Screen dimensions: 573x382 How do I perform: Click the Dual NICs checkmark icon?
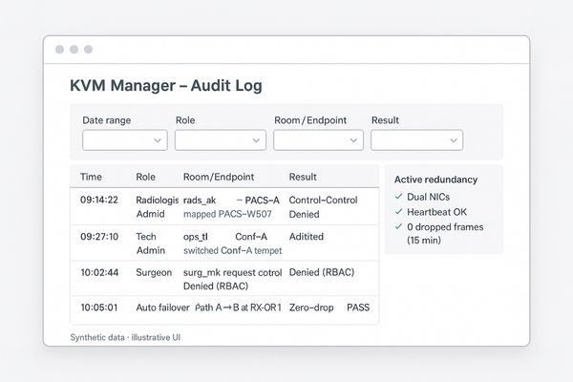coord(399,196)
